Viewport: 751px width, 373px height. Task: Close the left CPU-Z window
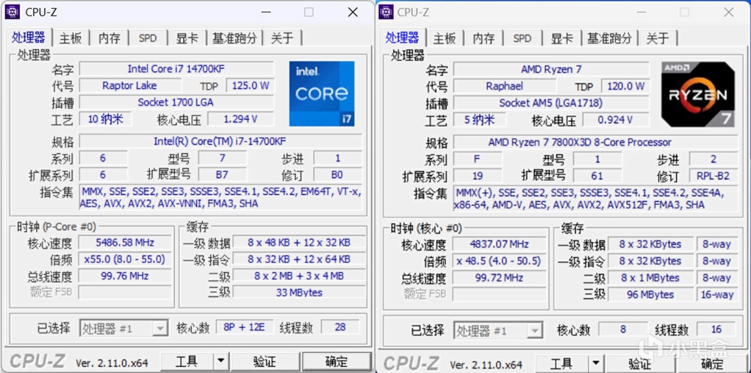(x=353, y=12)
